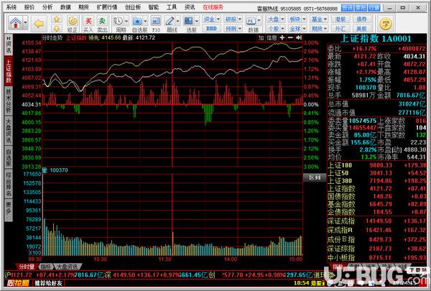
Task: Click the green 卖出 sell icon
Action: pos(102,24)
